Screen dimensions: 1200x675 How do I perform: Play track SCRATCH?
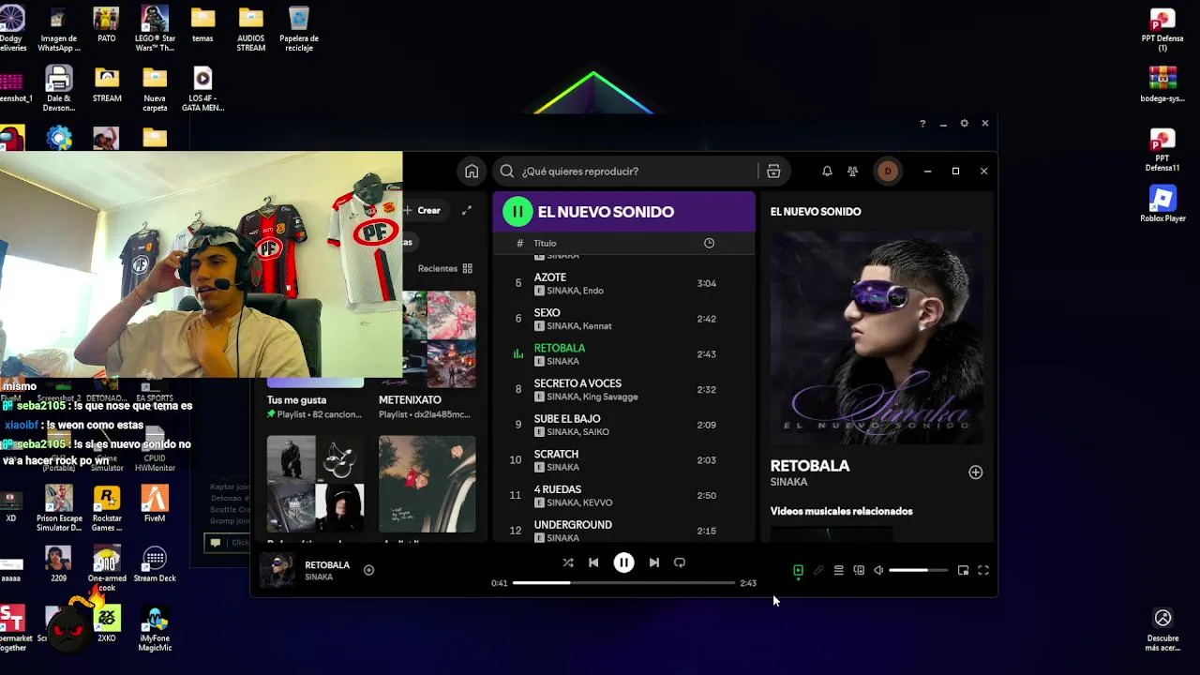(623, 460)
